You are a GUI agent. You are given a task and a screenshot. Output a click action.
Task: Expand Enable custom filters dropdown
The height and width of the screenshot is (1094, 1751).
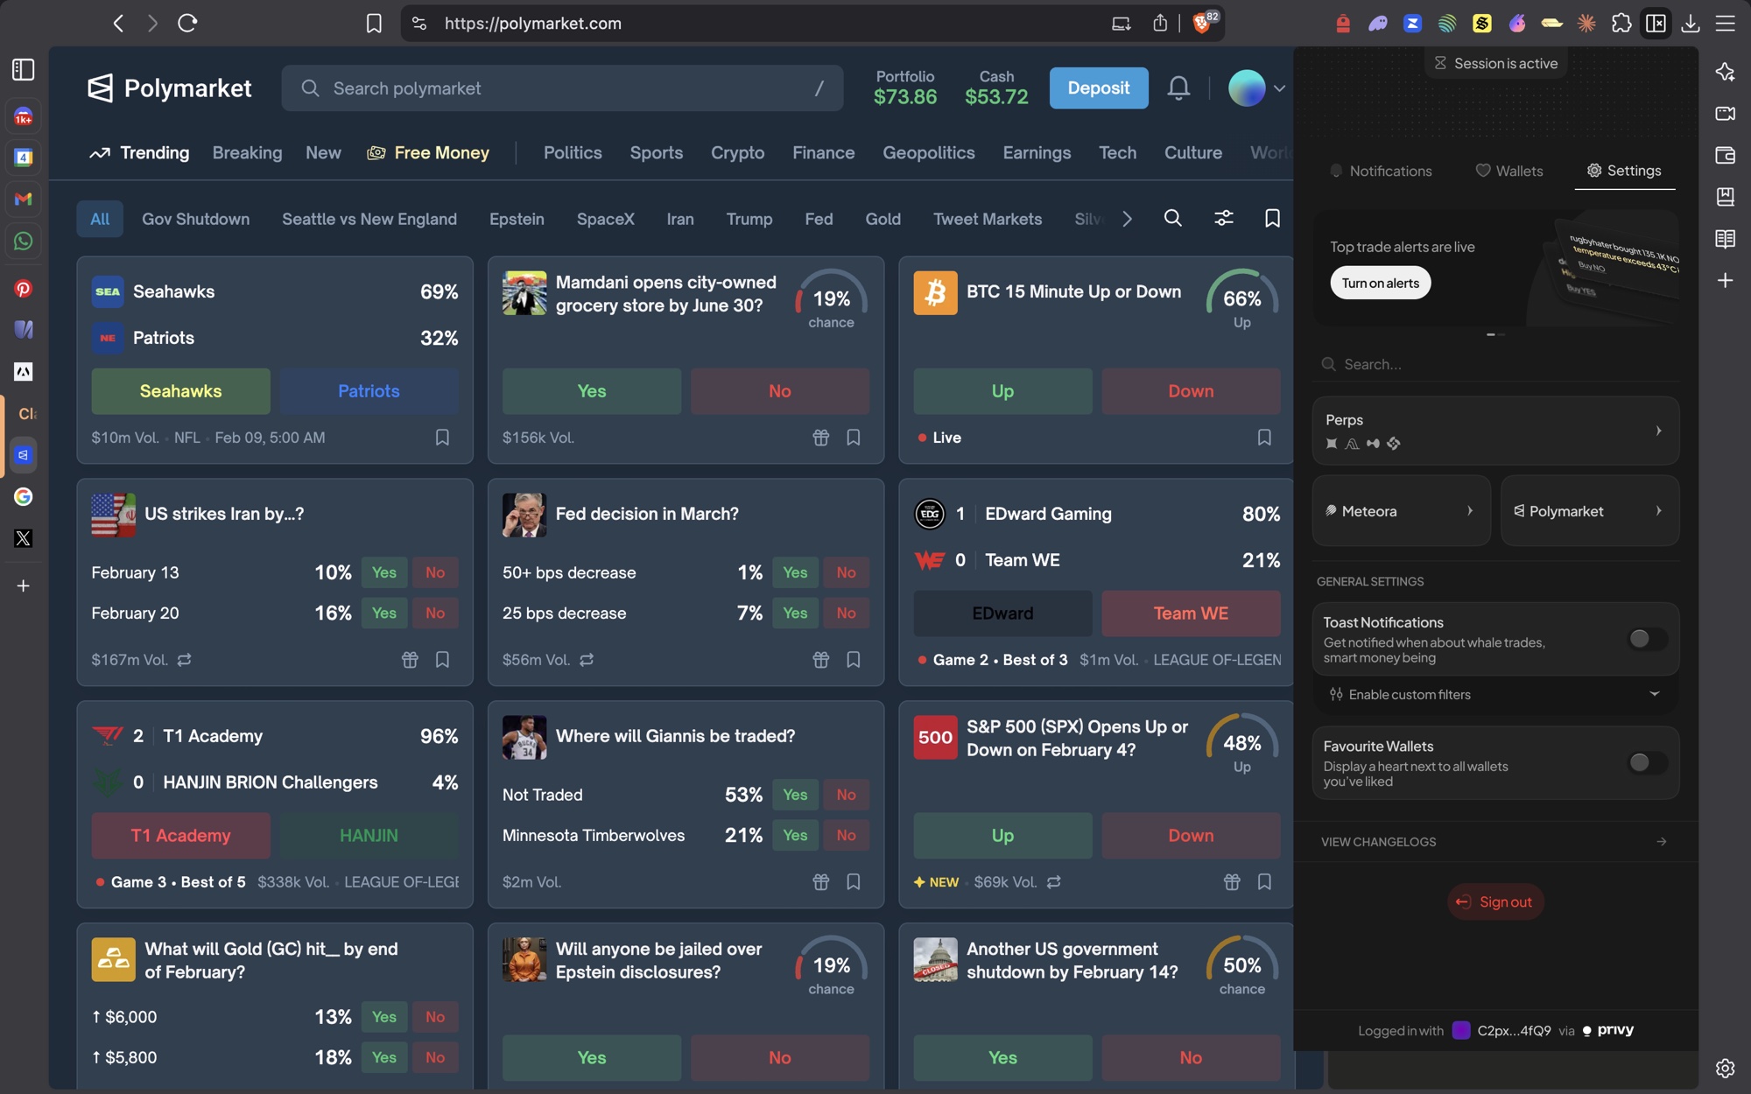tap(1495, 694)
